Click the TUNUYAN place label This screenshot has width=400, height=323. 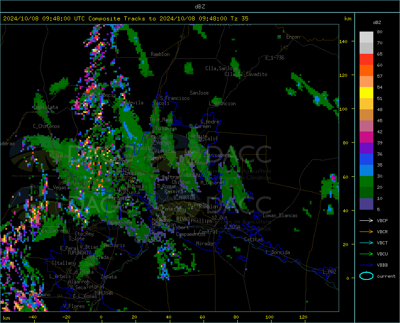[x=103, y=293]
